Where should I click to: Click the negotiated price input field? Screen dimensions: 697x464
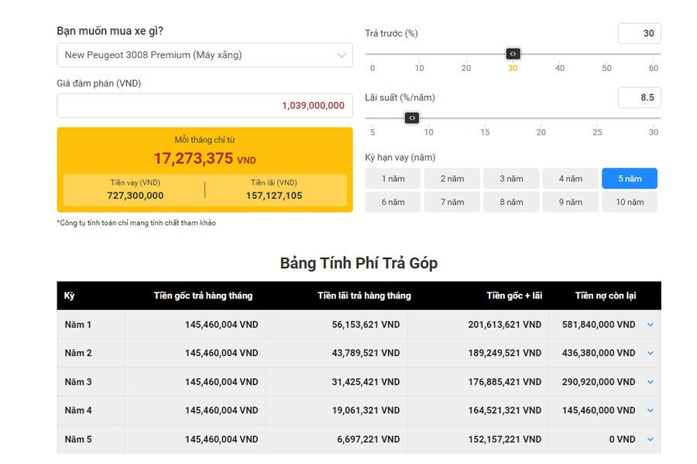pos(204,105)
